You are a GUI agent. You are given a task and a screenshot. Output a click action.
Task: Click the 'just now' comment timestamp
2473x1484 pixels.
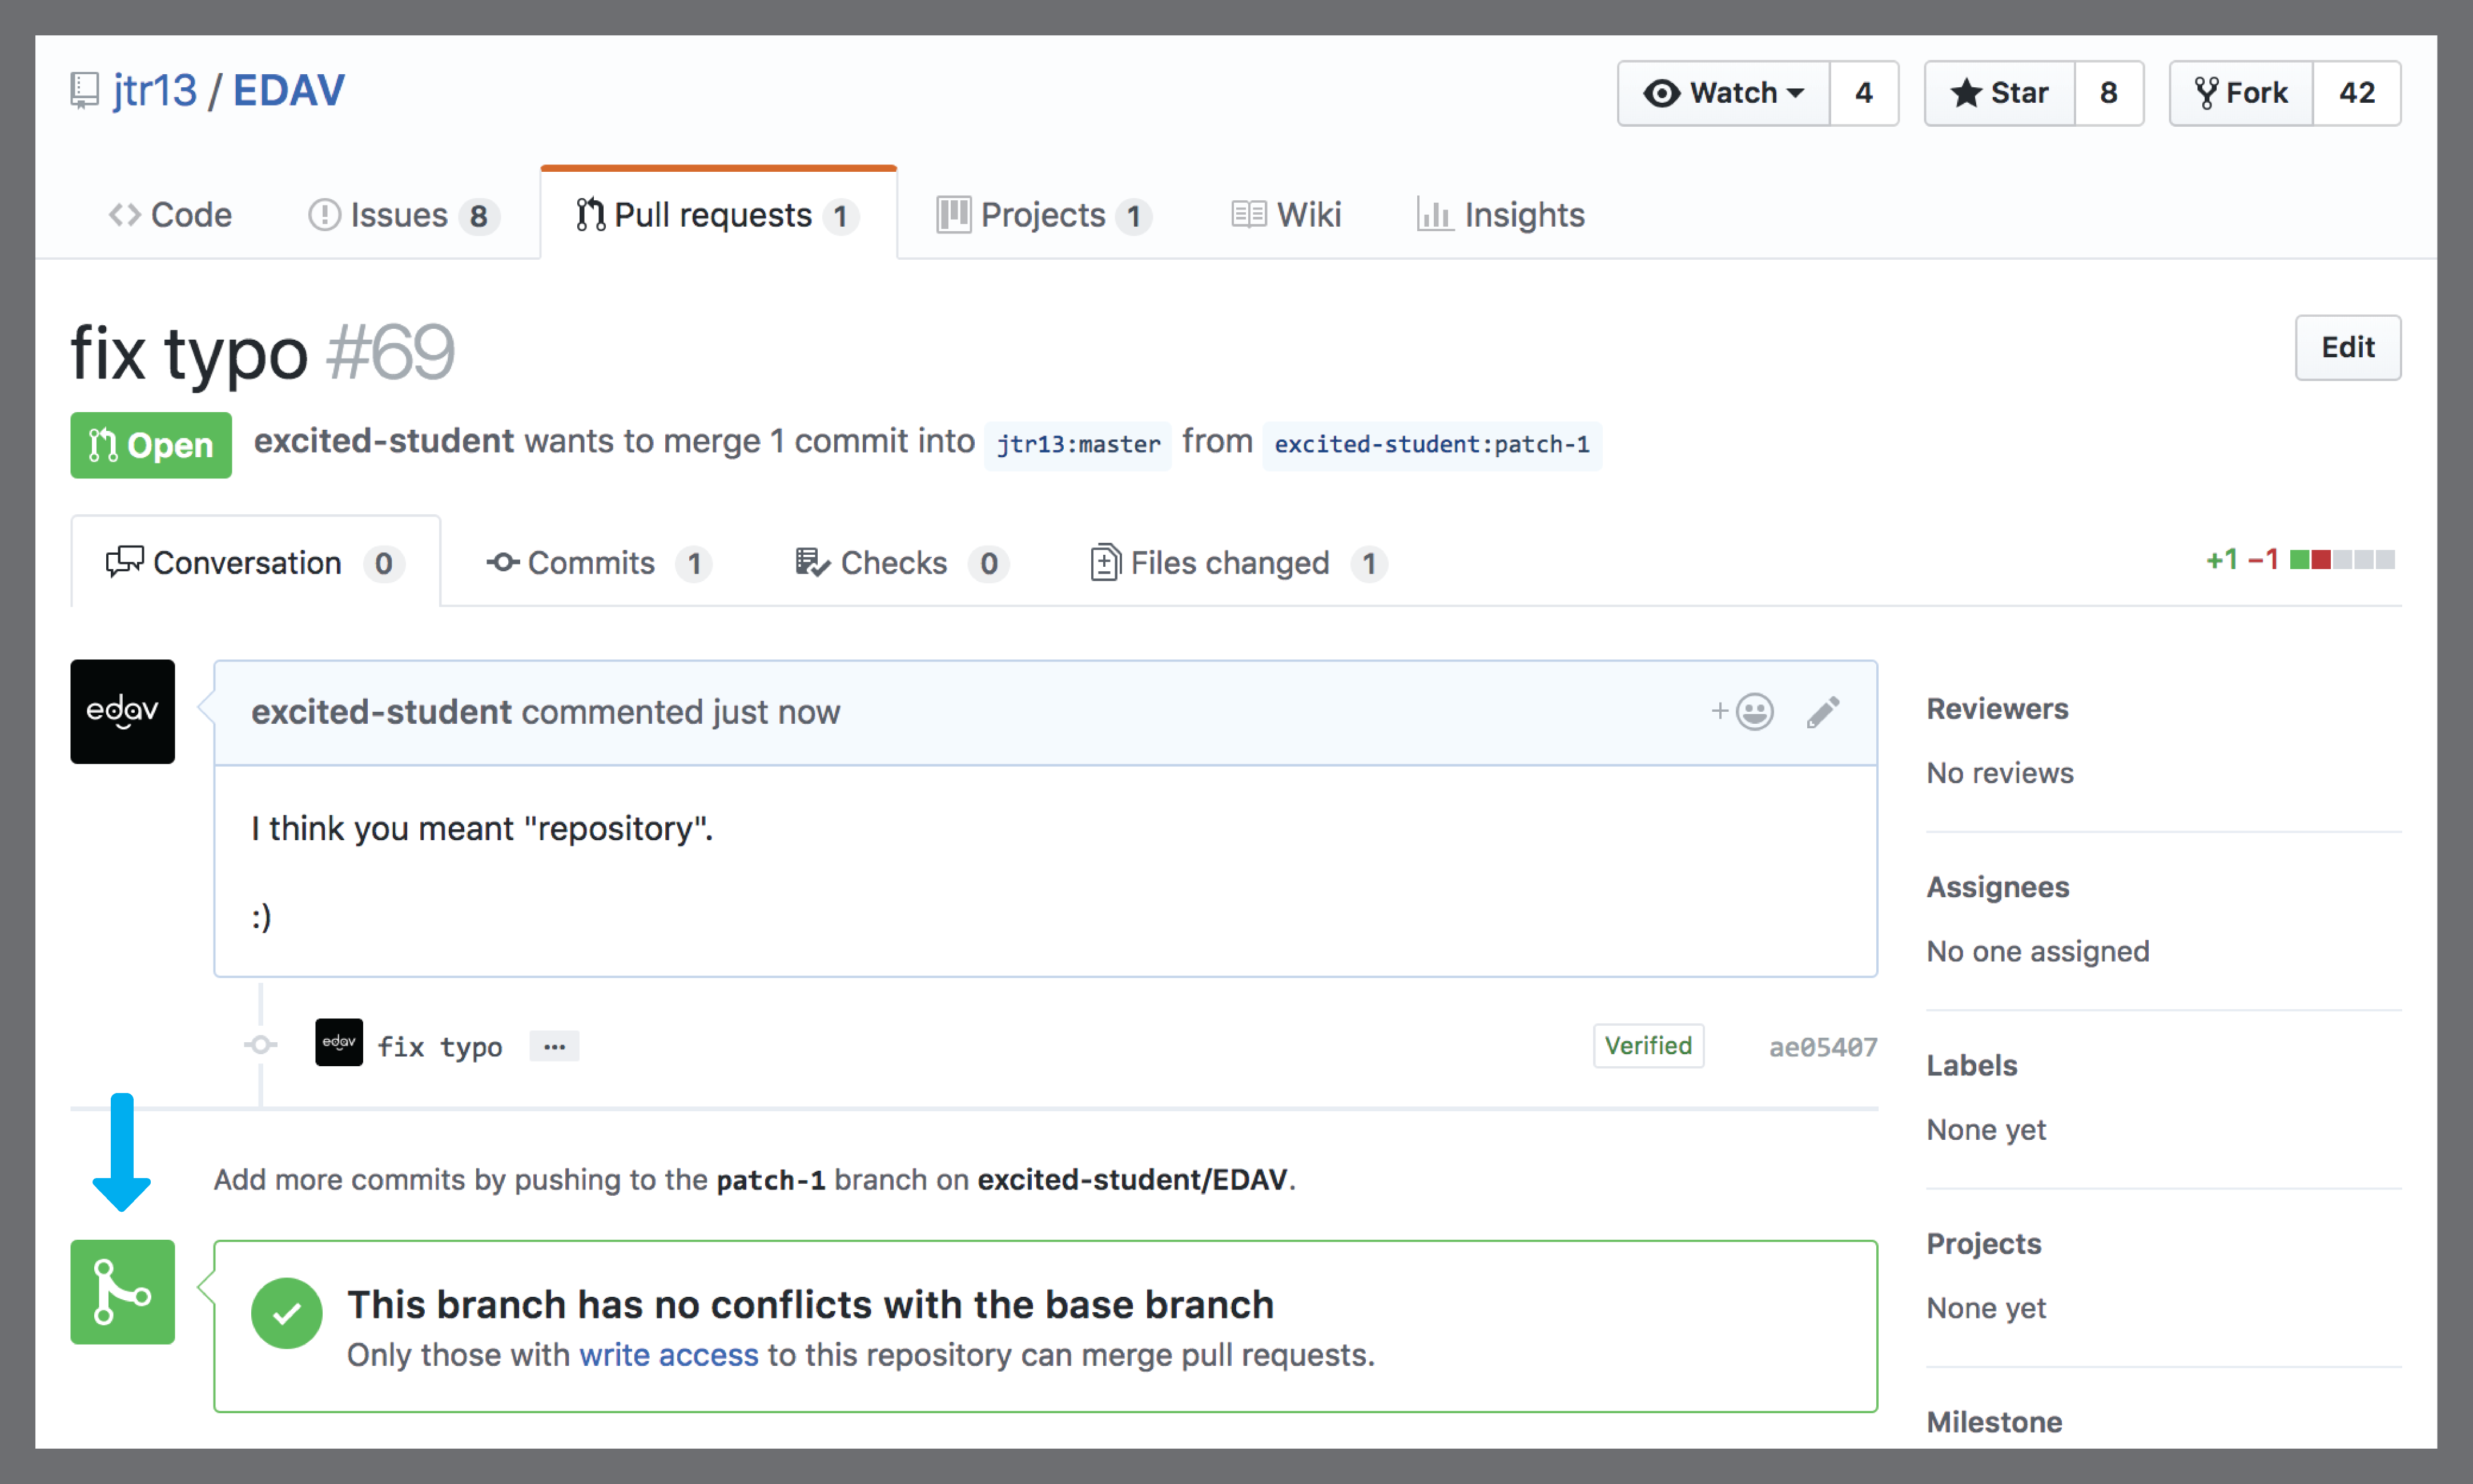(x=777, y=712)
